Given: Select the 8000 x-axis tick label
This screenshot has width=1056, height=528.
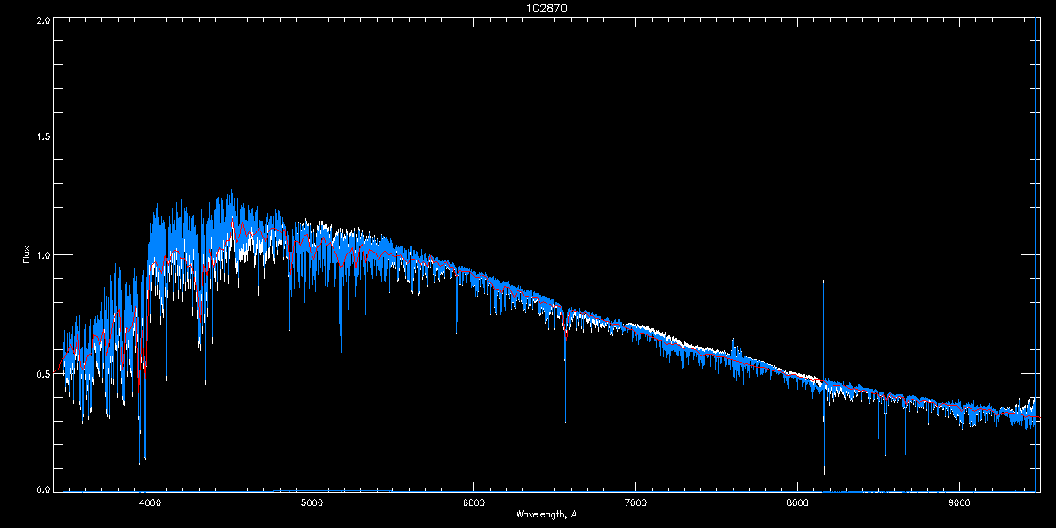Looking at the screenshot, I should tap(797, 503).
